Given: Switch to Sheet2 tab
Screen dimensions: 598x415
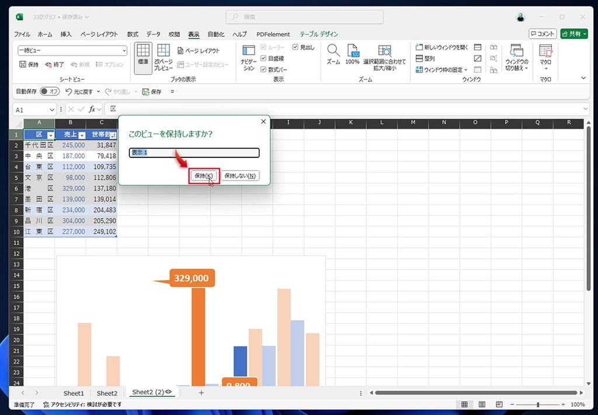Looking at the screenshot, I should coord(107,393).
